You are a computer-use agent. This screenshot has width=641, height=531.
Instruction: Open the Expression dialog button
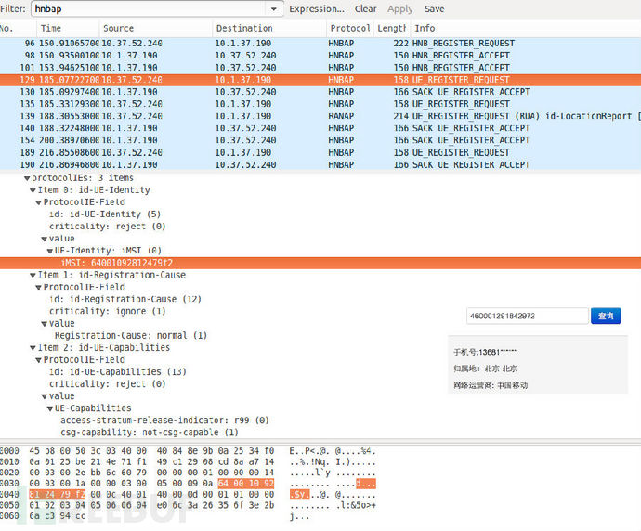(317, 9)
